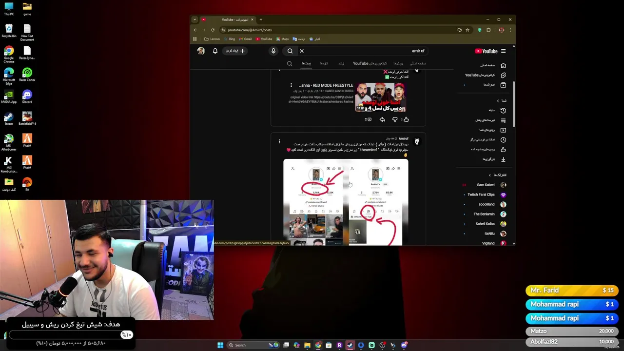Open options menu for RED MODE FREESTYLE post
The width and height of the screenshot is (624, 351).
[x=291, y=85]
